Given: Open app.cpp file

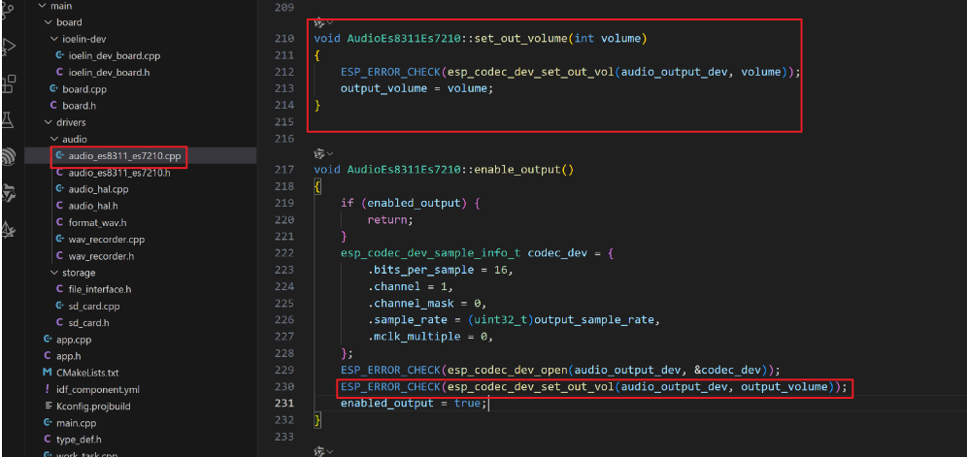Looking at the screenshot, I should click(x=74, y=340).
